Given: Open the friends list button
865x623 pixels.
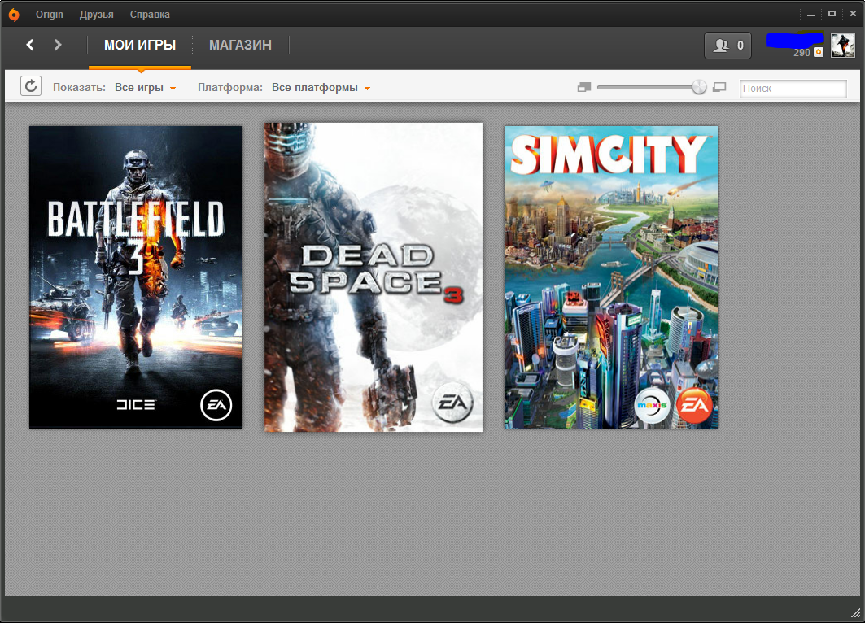Looking at the screenshot, I should [728, 46].
